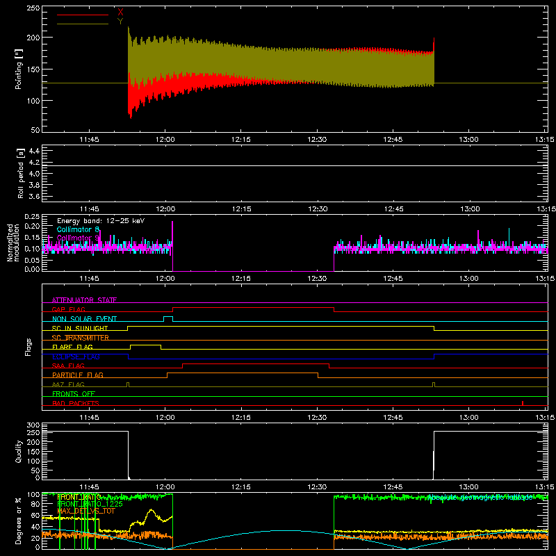This screenshot has width=556, height=556.
Task: Click the 'Flags' vertical axis title
Action: click(x=28, y=347)
